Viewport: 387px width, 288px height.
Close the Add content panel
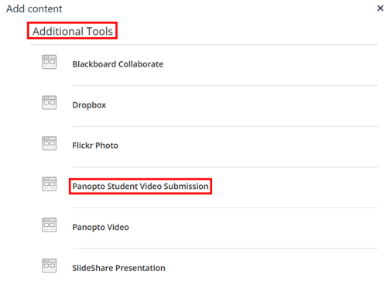(x=380, y=9)
